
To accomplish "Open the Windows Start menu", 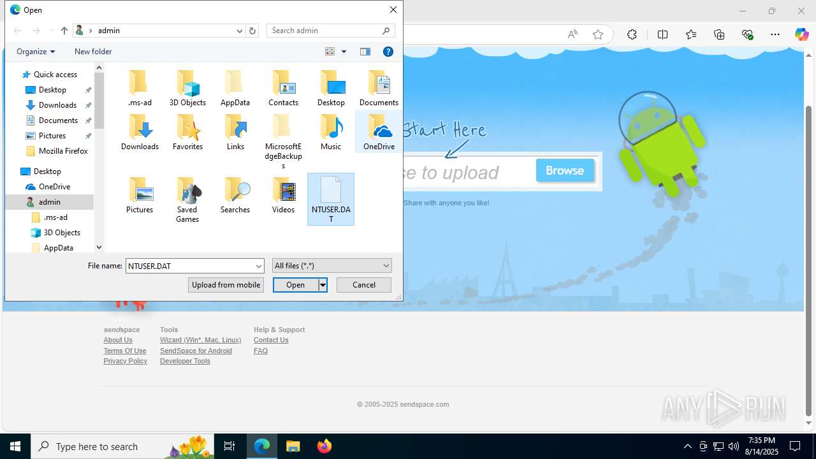I will point(15,446).
